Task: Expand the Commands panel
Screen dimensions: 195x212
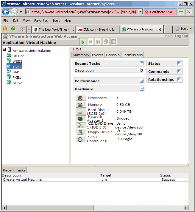Action: [179, 71]
